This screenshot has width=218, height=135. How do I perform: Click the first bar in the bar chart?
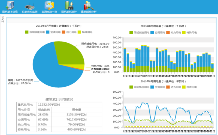click(125, 60)
